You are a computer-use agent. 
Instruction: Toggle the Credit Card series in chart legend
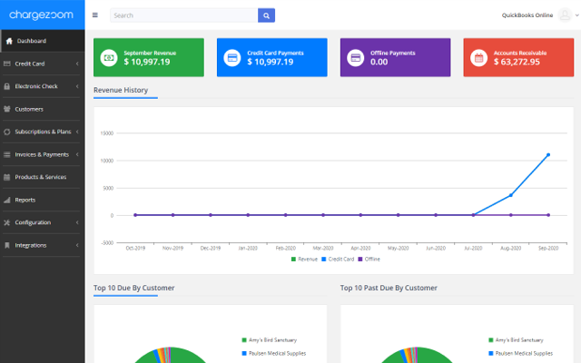338,260
